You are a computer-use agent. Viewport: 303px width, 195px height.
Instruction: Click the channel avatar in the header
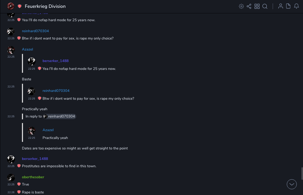point(11,6)
